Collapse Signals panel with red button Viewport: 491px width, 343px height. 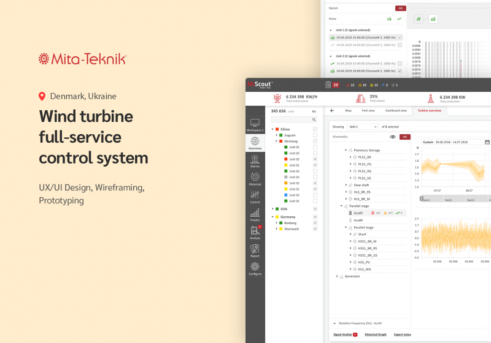[x=401, y=8]
